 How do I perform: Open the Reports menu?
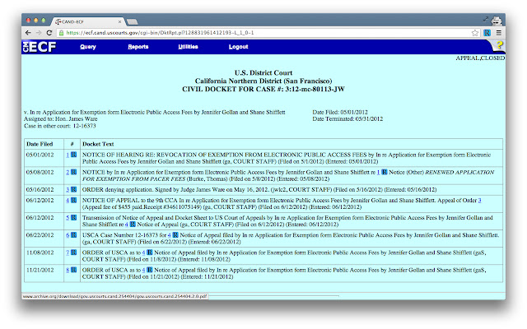(138, 47)
